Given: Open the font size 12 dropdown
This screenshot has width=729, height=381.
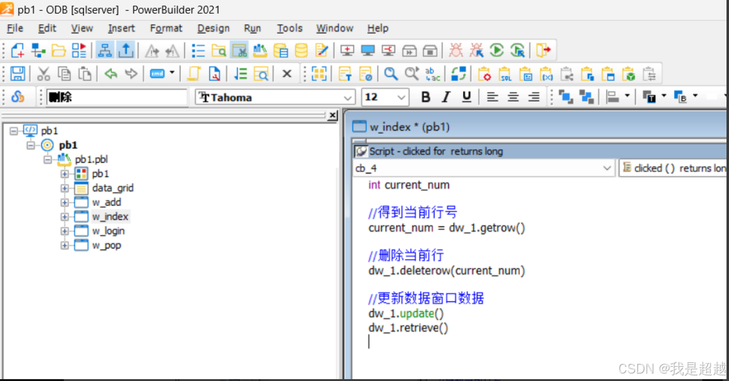Looking at the screenshot, I should pos(401,97).
